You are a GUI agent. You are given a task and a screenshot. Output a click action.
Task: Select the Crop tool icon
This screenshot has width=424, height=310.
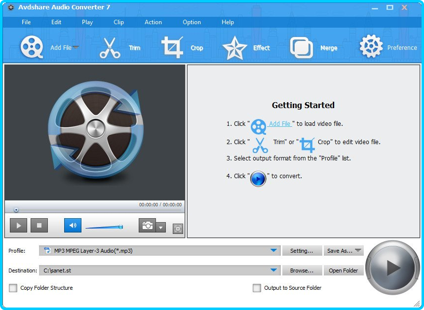click(x=172, y=47)
